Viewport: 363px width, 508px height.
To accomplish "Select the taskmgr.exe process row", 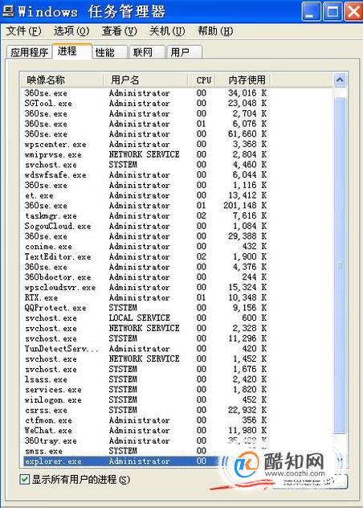I will pyautogui.click(x=145, y=215).
